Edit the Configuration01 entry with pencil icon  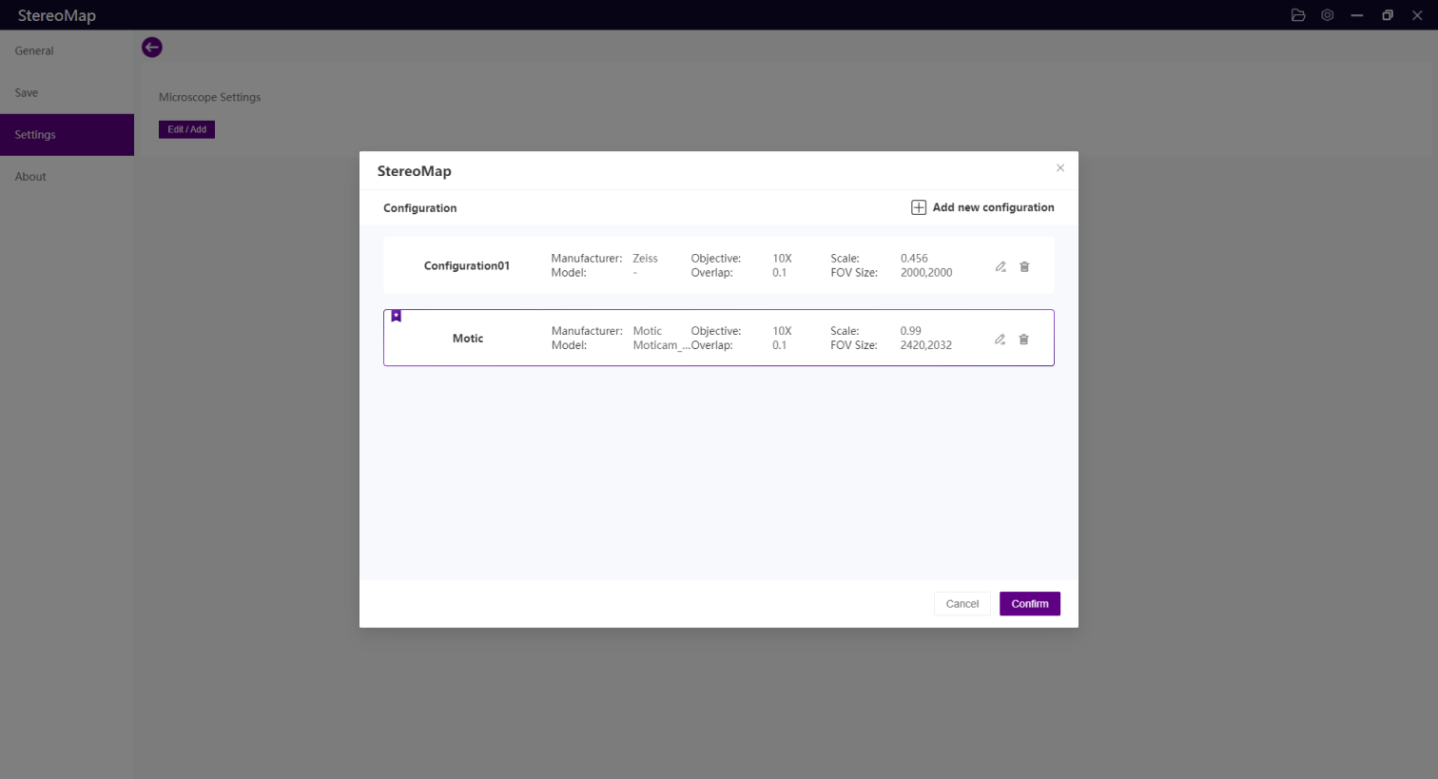click(x=1001, y=266)
